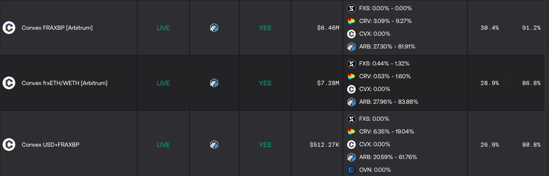Open the Convex USD+FRAXBP farm
This screenshot has height=176, width=549.
click(50, 145)
